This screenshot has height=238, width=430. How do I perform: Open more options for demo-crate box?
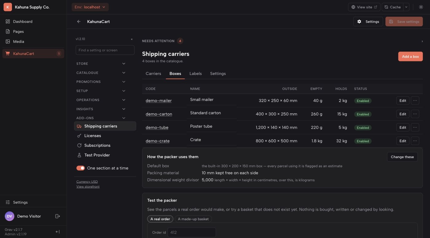[x=415, y=141]
